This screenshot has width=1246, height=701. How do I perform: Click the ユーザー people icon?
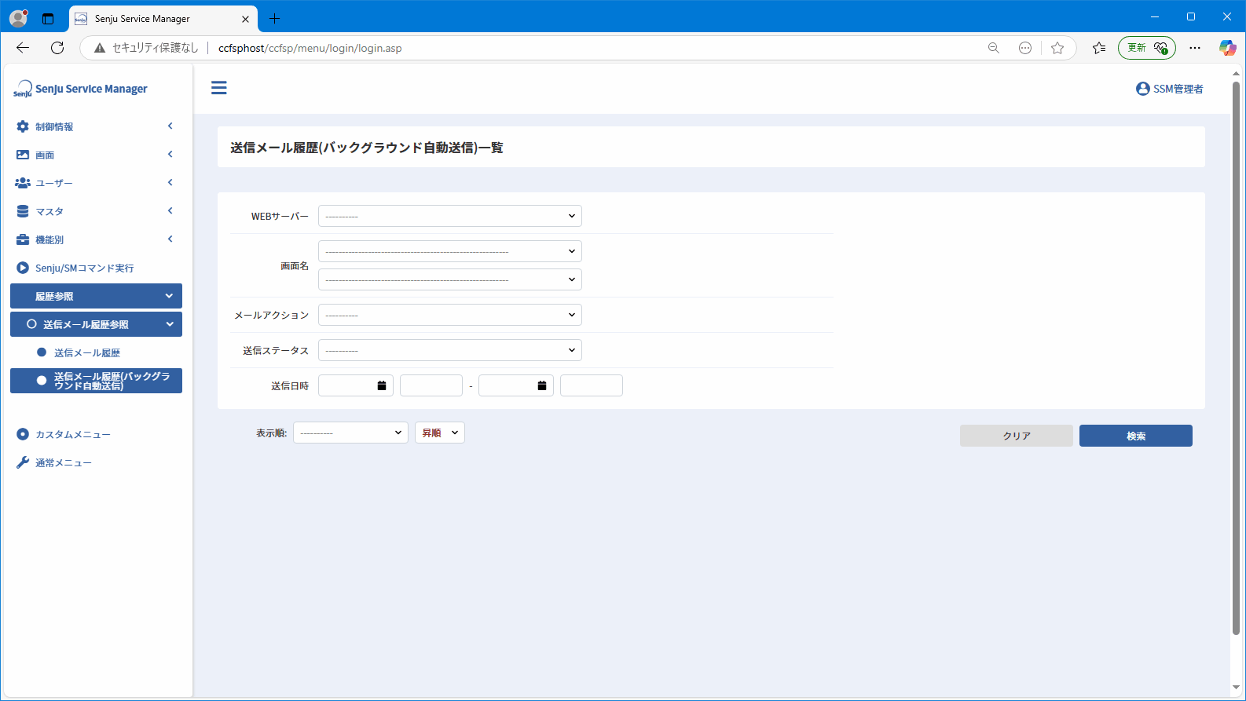tap(23, 183)
